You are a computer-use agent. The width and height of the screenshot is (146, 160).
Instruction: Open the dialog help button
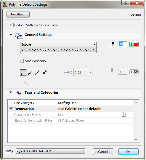(126, 3)
